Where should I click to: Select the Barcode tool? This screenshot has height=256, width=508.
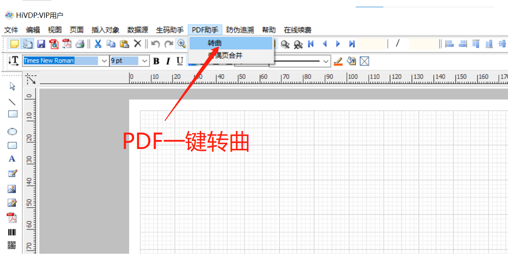tap(12, 233)
